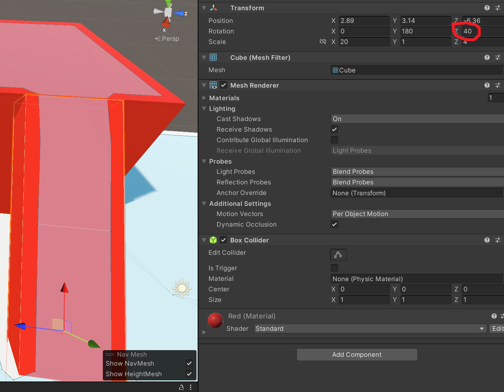Open the Cast Shadows dropdown
Image resolution: width=504 pixels, height=392 pixels.
pos(417,119)
